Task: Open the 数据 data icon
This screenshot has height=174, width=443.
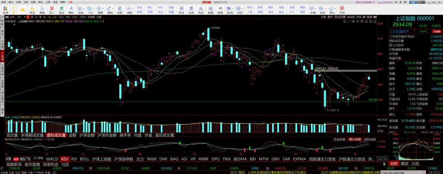Action: tap(210, 9)
